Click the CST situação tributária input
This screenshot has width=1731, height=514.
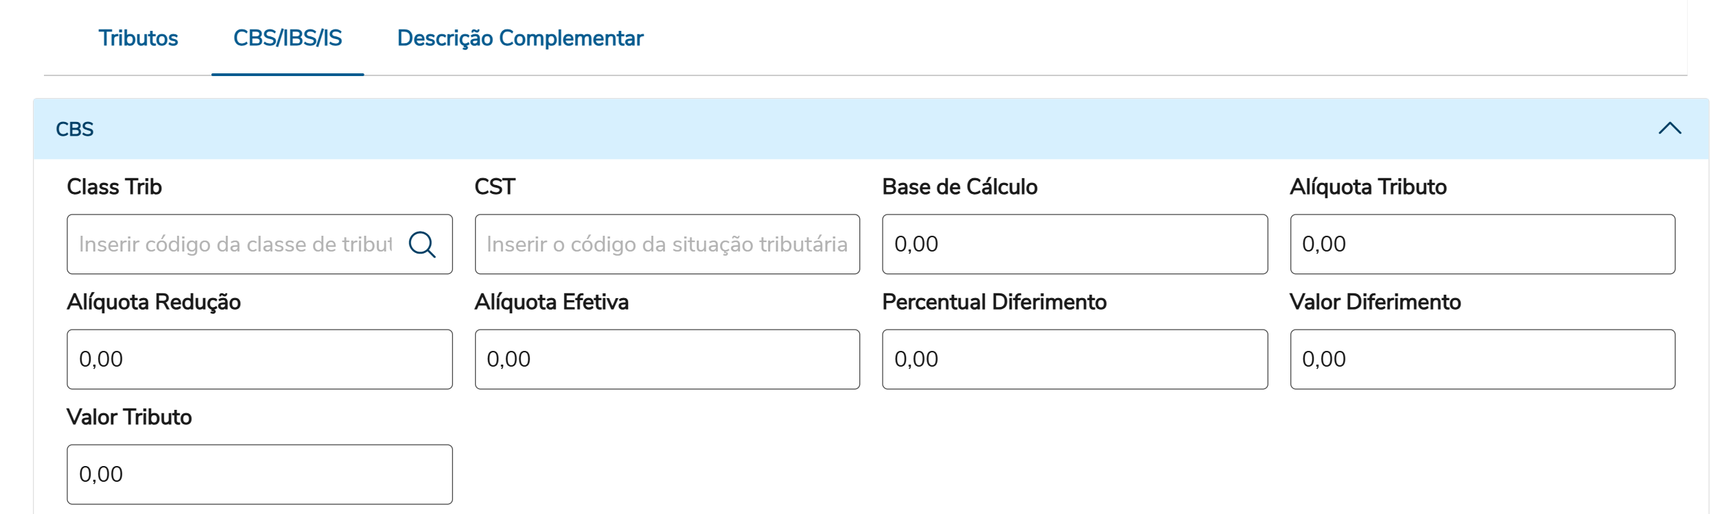666,244
